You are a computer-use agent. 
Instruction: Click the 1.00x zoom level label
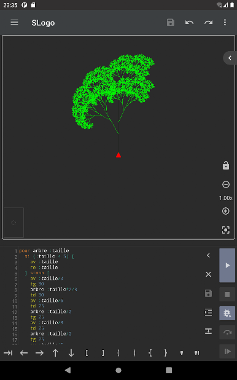[226, 198]
